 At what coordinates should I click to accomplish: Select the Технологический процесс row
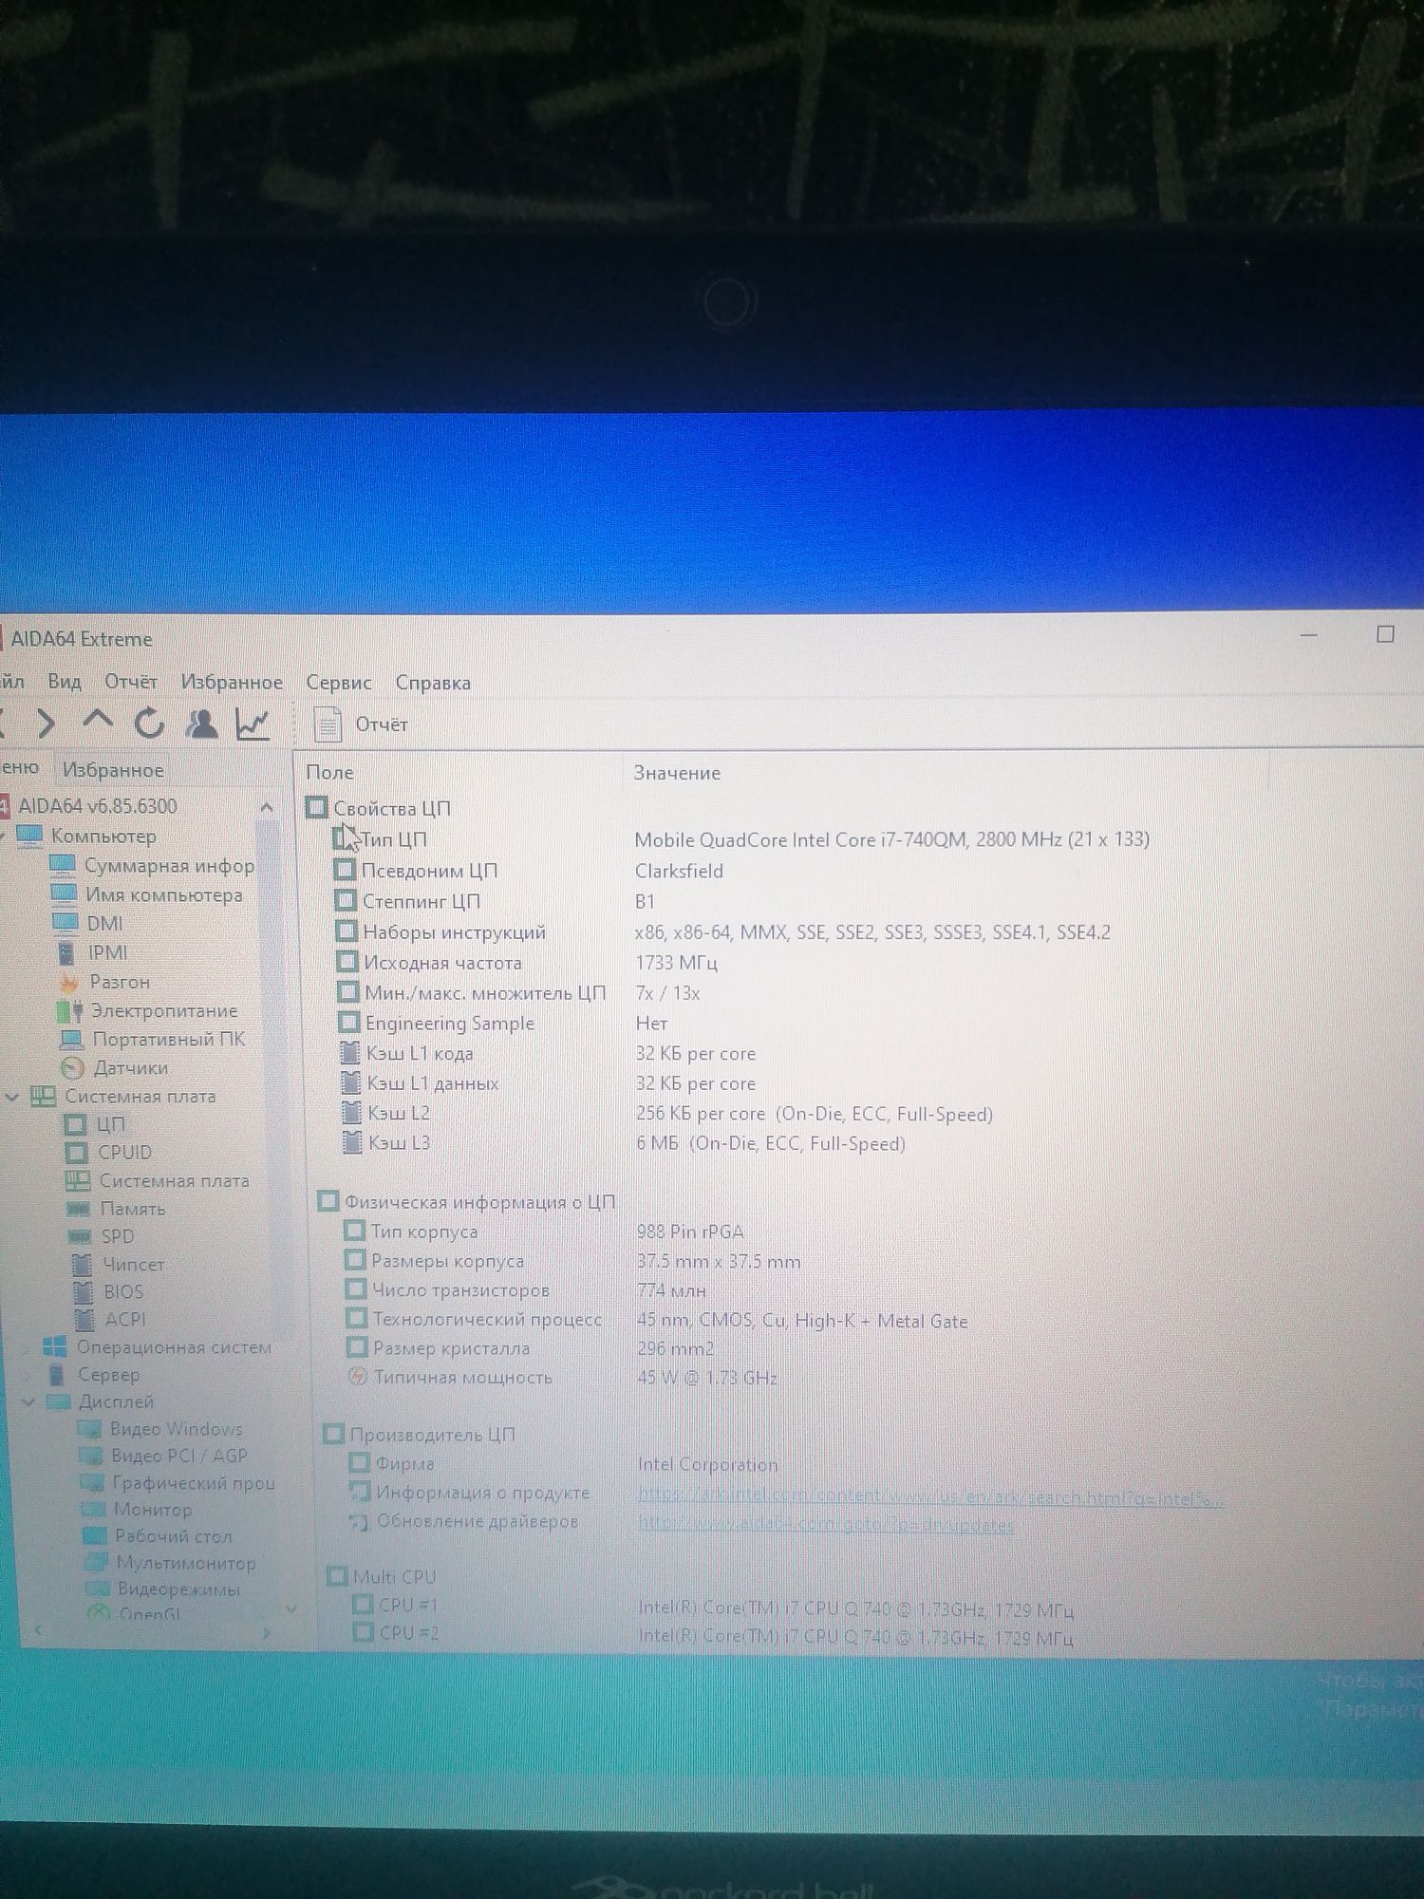click(658, 1321)
